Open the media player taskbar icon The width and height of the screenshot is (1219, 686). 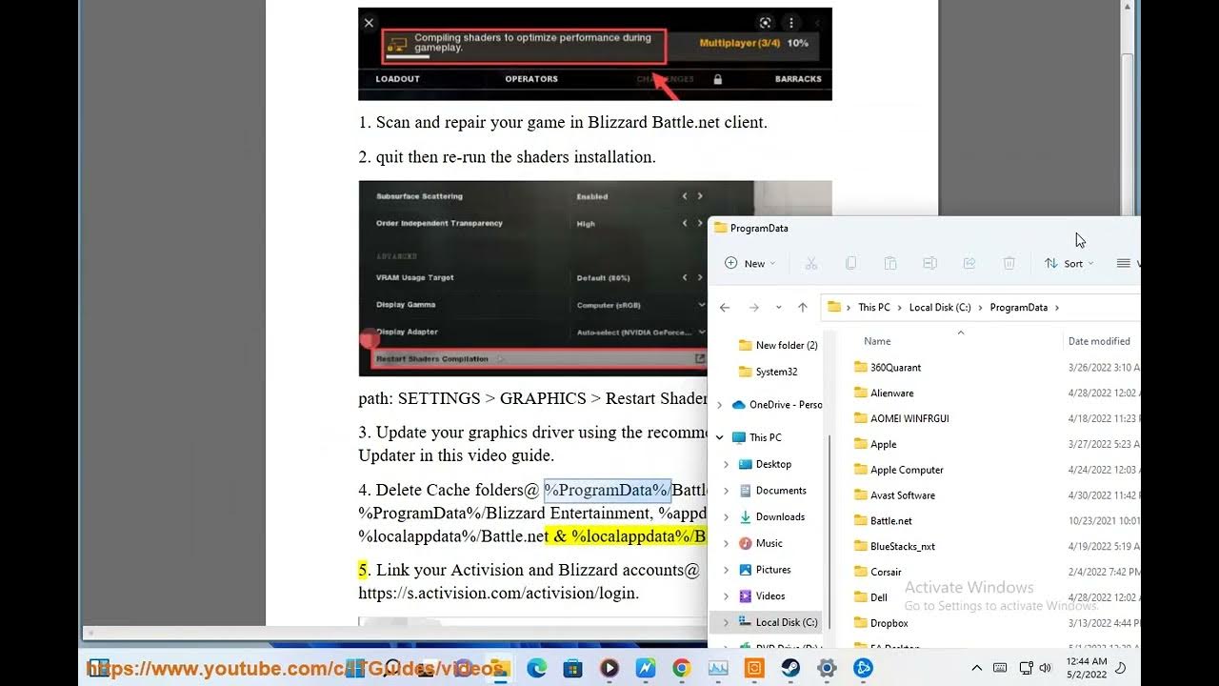coord(609,668)
